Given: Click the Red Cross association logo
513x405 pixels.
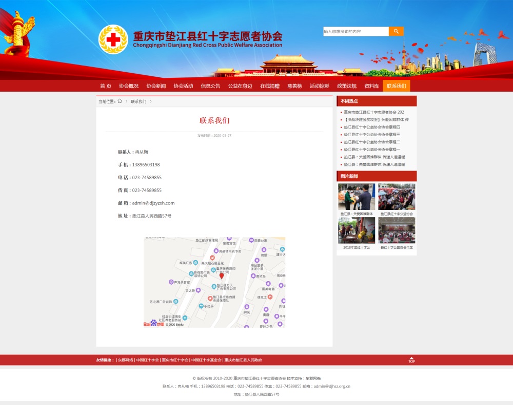Looking at the screenshot, I should click(113, 39).
